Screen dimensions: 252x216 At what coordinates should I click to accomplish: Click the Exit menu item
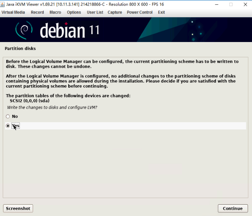pos(161,12)
